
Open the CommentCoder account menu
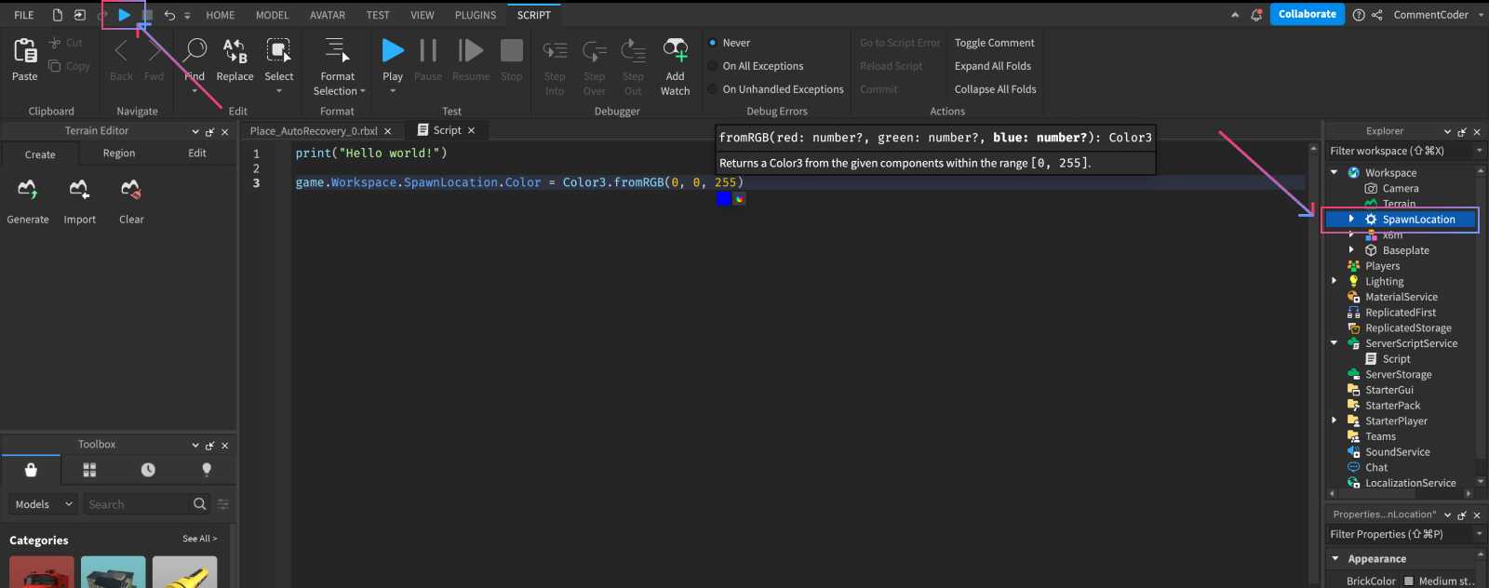(1438, 15)
